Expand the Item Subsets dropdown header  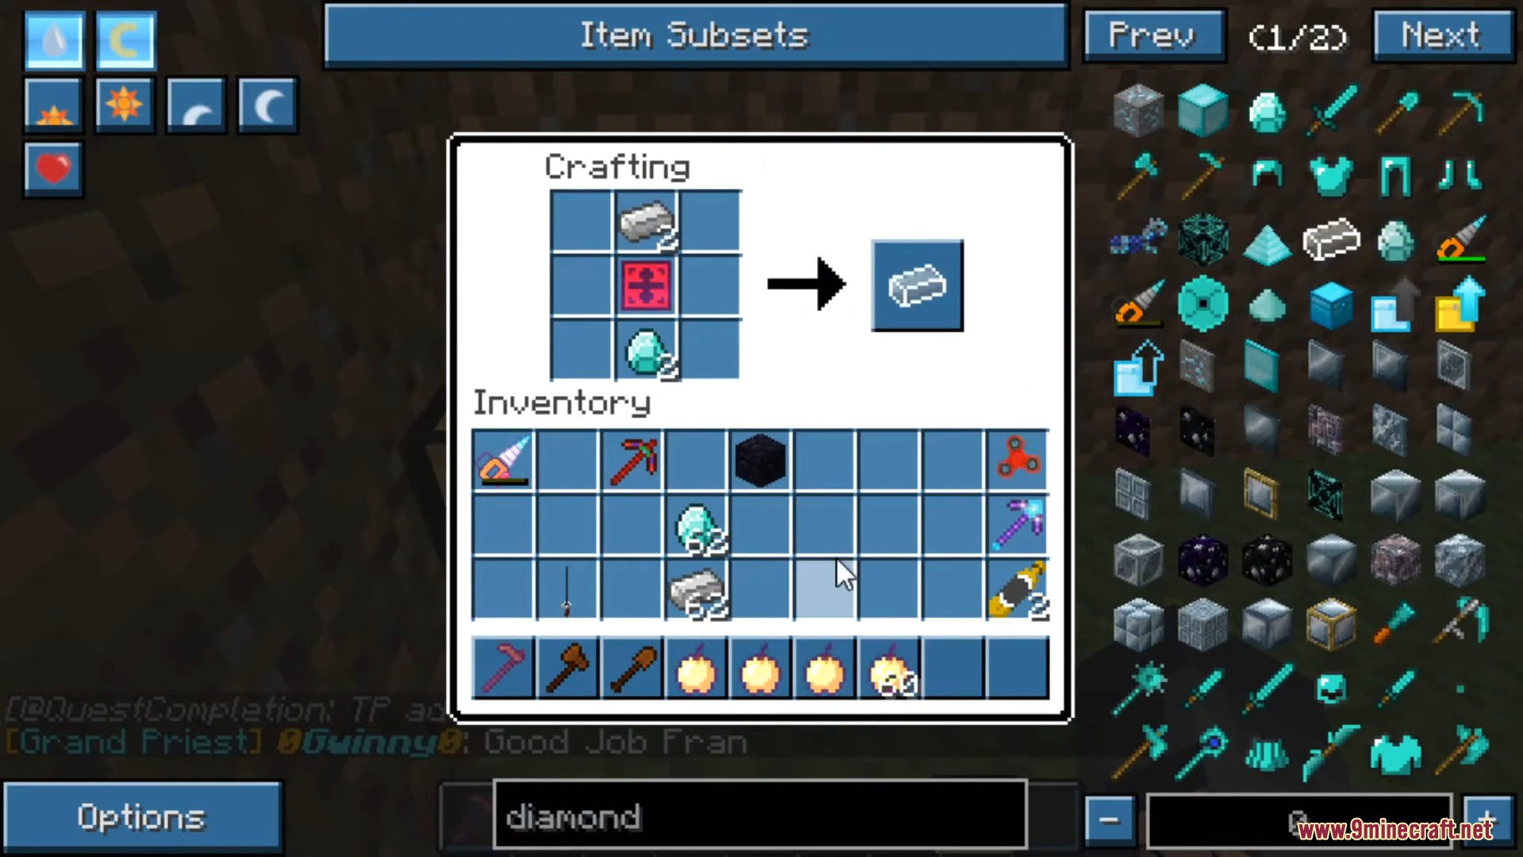point(696,37)
